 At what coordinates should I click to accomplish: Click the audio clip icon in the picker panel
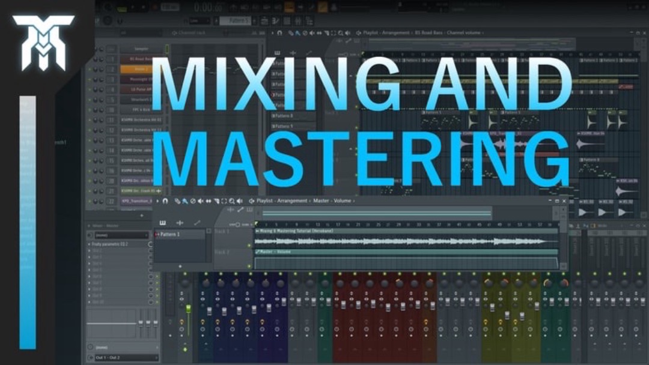tap(180, 223)
